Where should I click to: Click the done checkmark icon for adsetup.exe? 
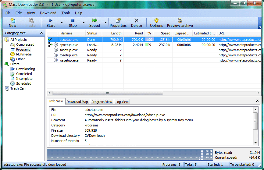pos(50,40)
